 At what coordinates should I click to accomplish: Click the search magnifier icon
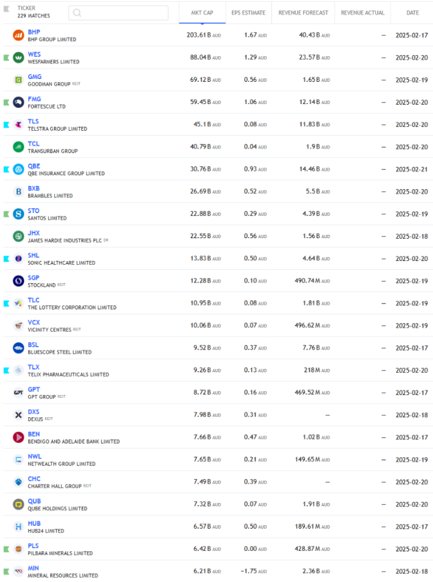(77, 13)
